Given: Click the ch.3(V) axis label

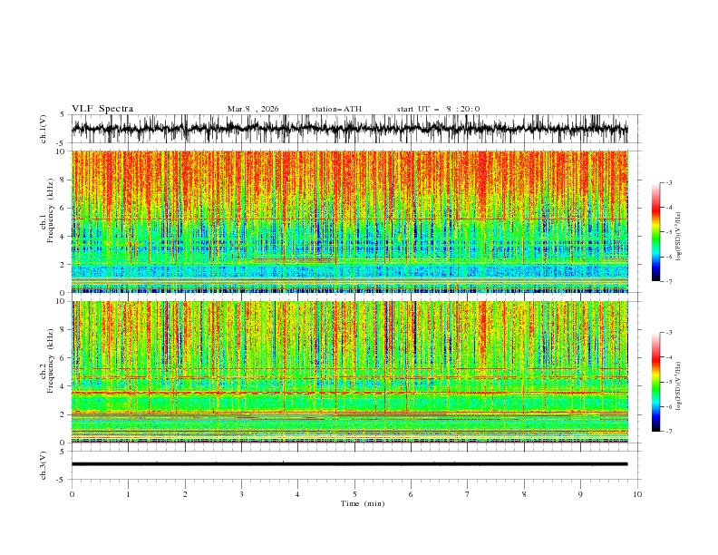Looking at the screenshot, I should pyautogui.click(x=44, y=465).
